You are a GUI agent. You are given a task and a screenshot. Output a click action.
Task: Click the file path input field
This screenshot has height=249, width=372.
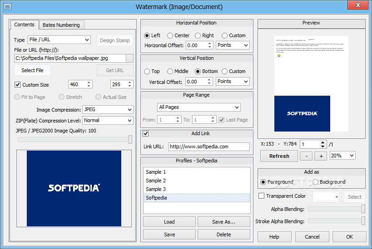70,59
